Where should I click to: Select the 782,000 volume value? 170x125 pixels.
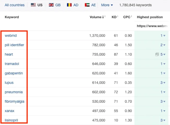click(x=99, y=45)
